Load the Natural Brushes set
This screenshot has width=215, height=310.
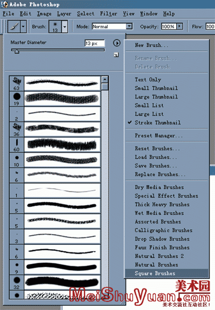coord(167,265)
